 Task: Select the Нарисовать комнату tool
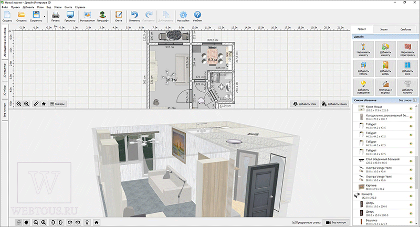point(363,49)
